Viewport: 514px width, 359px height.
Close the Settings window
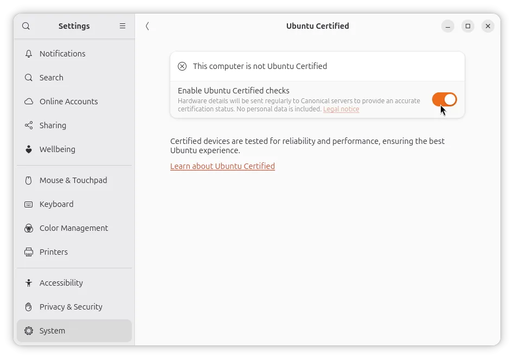(x=488, y=26)
